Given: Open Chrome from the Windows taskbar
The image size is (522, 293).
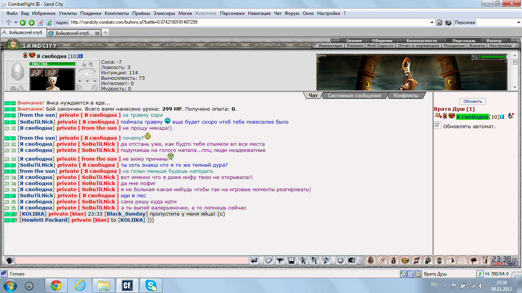Looking at the screenshot, I should tap(56, 285).
